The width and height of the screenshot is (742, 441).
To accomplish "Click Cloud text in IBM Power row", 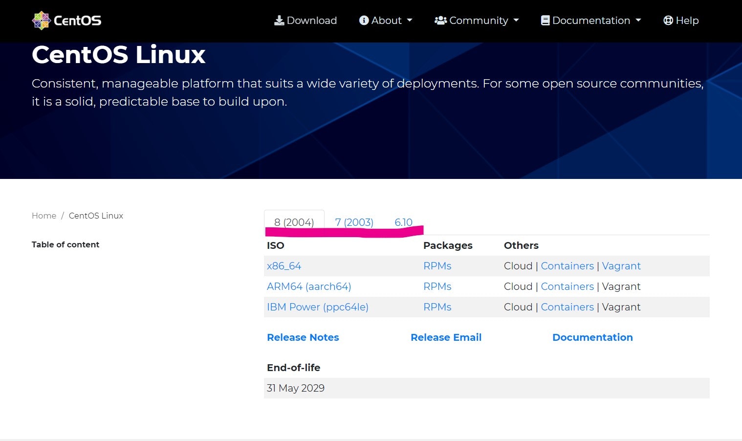I will (x=518, y=307).
